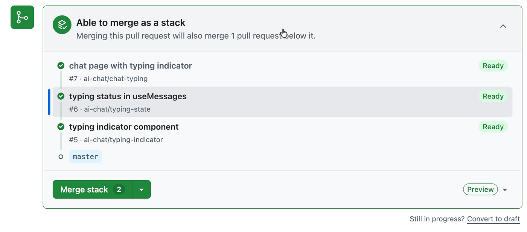
Task: Open dropdown caret next to Preview
Action: point(505,190)
